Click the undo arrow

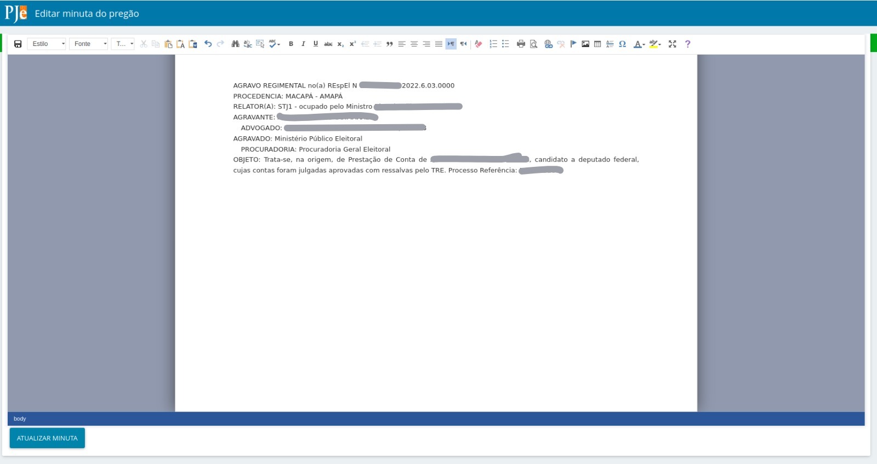208,44
